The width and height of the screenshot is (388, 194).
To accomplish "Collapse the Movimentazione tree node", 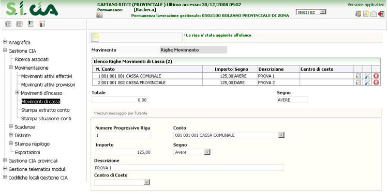I will pyautogui.click(x=11, y=68).
